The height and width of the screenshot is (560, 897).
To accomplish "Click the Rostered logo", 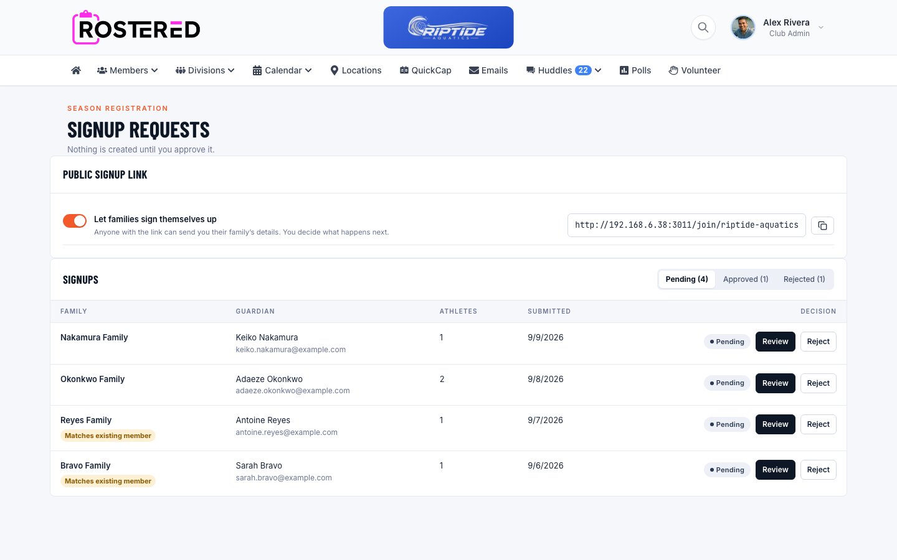I will [x=136, y=27].
